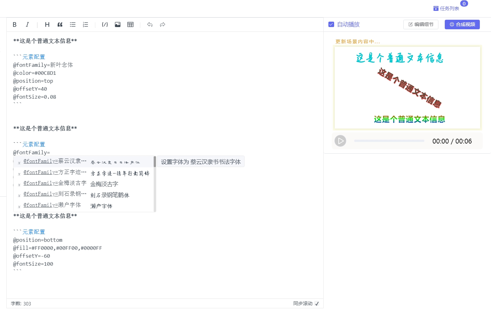Click the 00:00 / 00:06 time display
The width and height of the screenshot is (491, 315).
[x=452, y=141]
